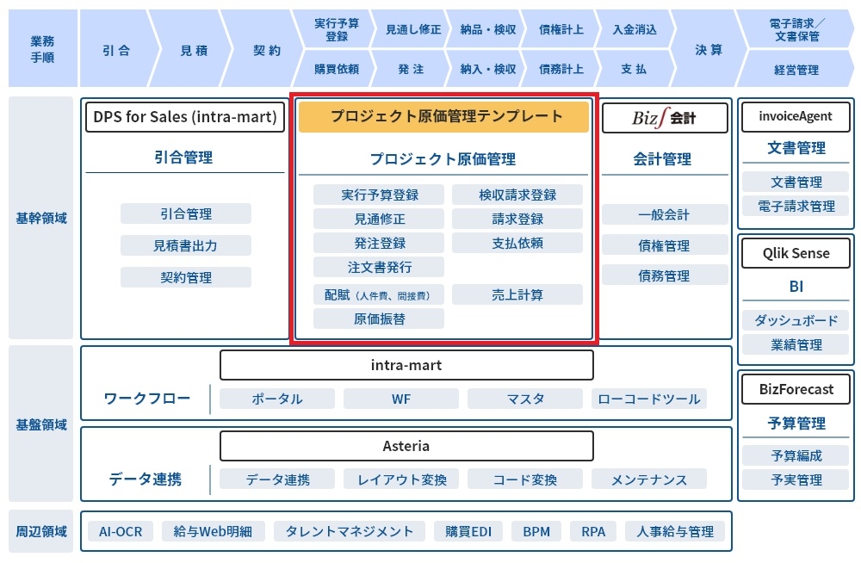
Task: Open the 見積書出力 item
Action: [186, 245]
